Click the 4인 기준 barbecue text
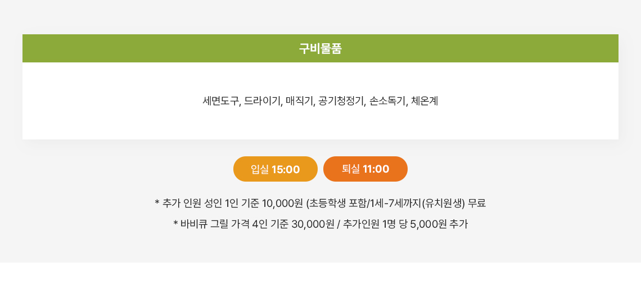Viewport: 641px width, 307px height. coord(270,224)
